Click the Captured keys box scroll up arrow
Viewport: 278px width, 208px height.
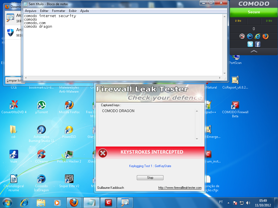point(197,111)
